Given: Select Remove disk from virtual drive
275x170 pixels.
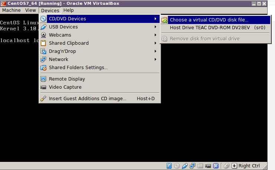Looking at the screenshot, I should [216, 38].
